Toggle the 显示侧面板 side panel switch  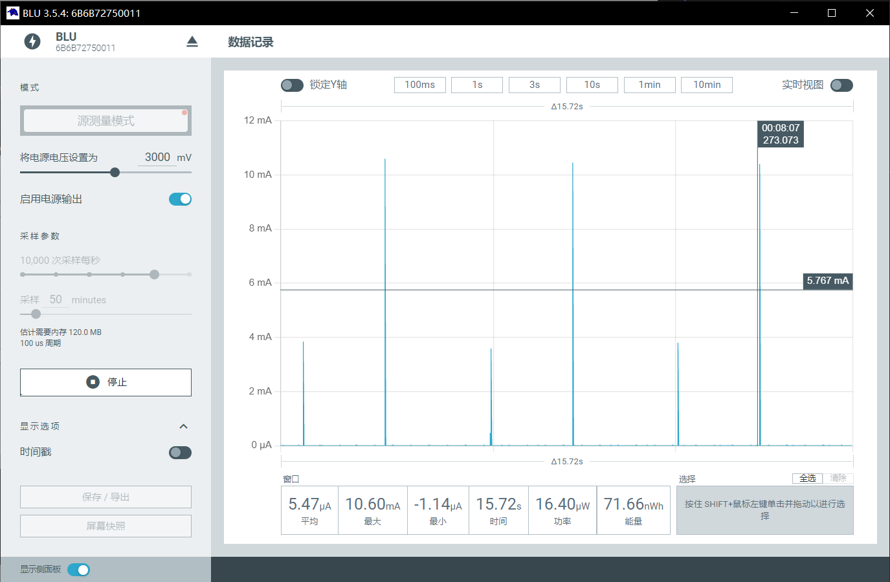78,570
